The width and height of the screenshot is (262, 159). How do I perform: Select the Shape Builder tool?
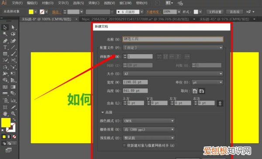[5, 80]
